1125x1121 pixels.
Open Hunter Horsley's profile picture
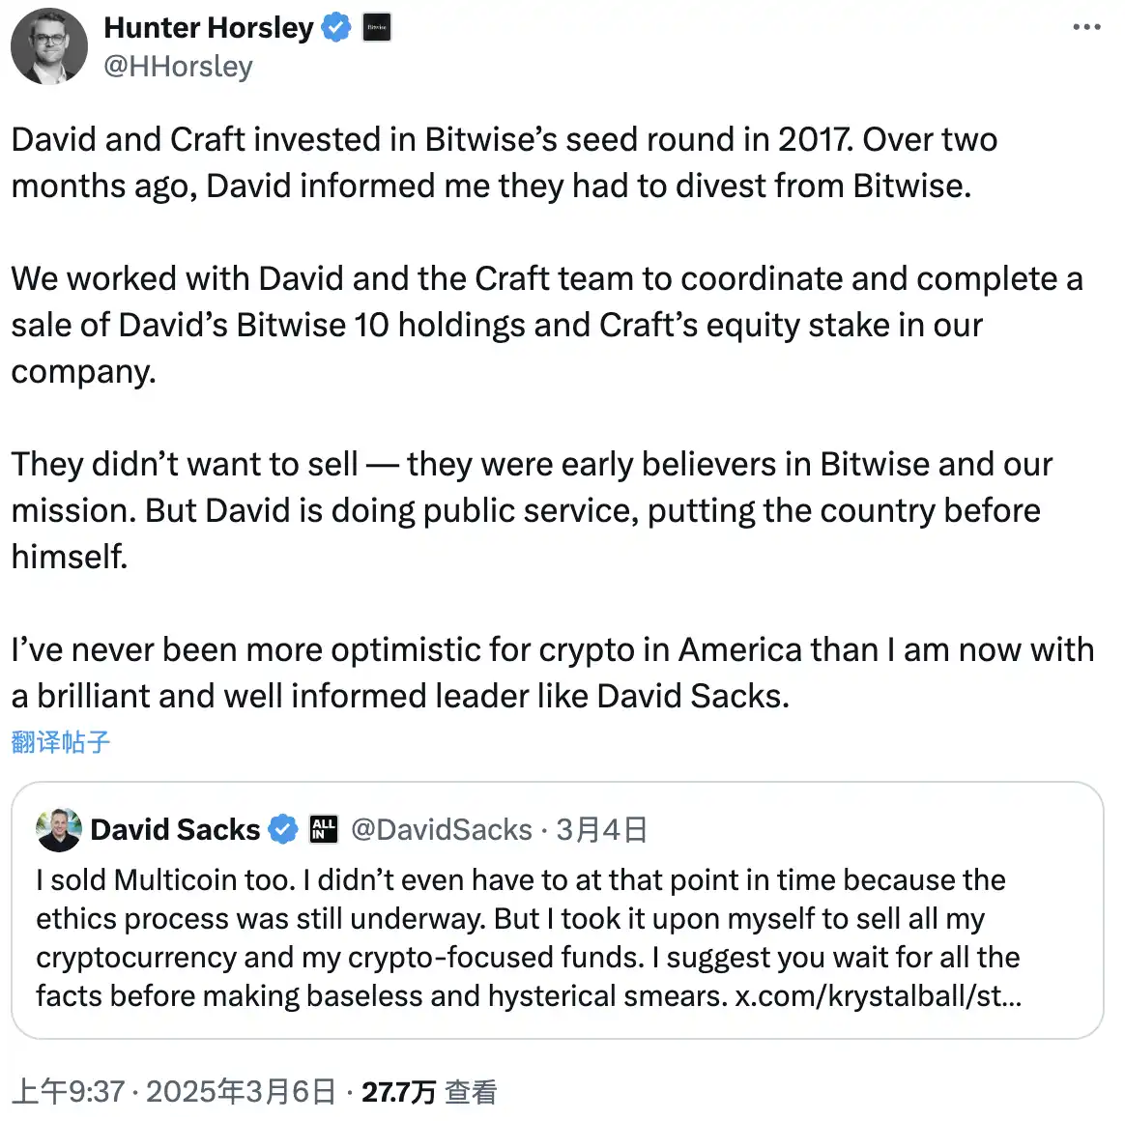[48, 45]
